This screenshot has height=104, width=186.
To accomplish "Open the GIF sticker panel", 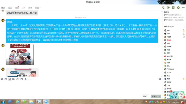I will 6,79.
